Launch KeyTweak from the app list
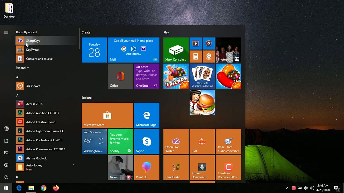 point(33,50)
